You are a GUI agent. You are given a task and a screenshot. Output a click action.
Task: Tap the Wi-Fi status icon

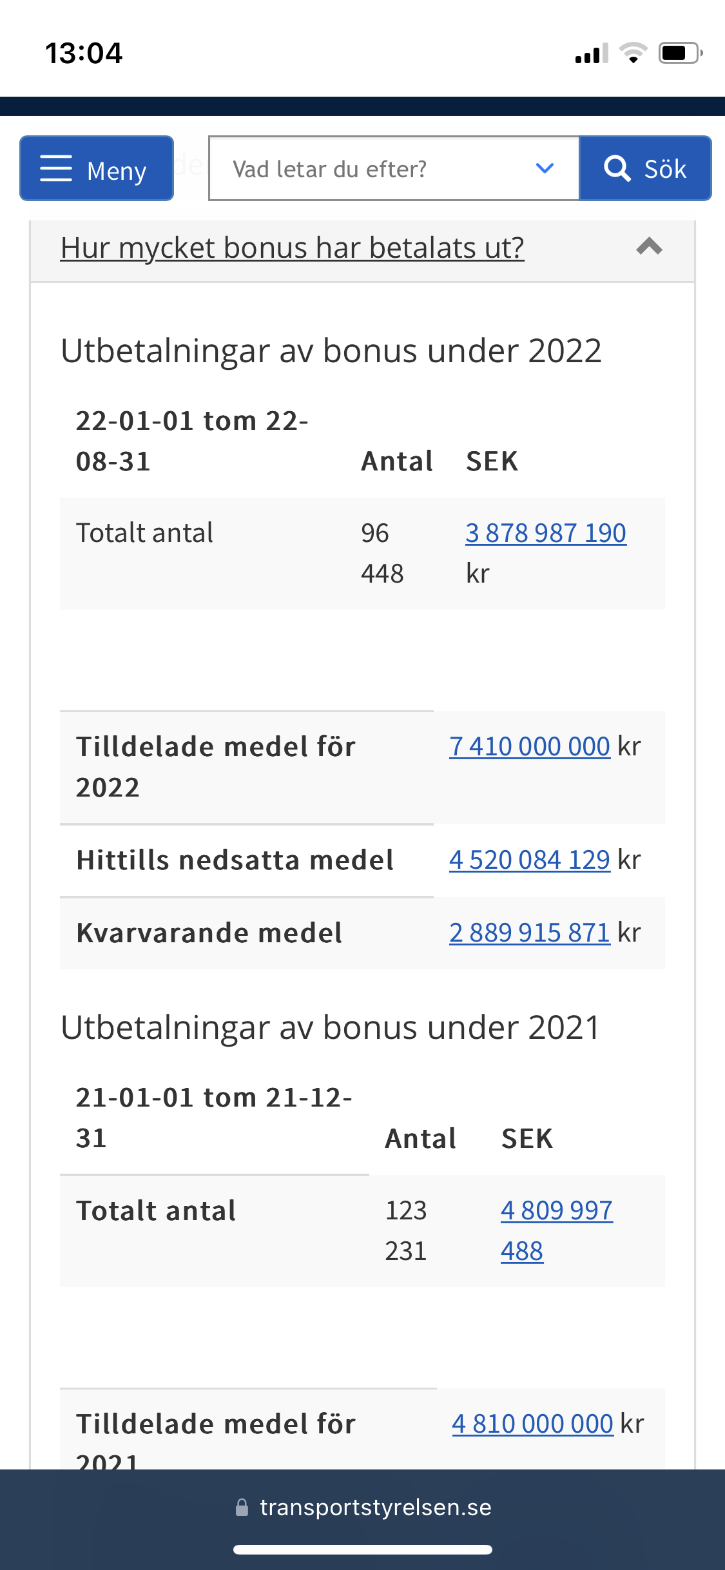click(x=633, y=53)
